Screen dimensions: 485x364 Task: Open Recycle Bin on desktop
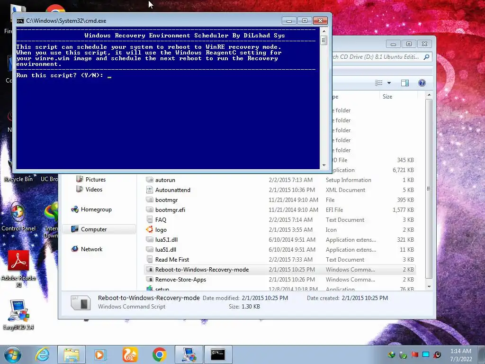pos(18,179)
